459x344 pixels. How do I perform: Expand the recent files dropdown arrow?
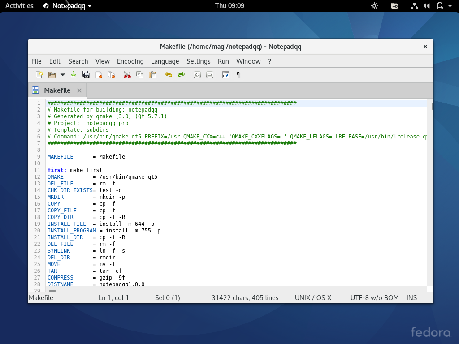pos(63,75)
